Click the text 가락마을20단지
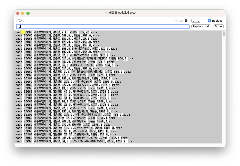Image resolution: width=240 pixels, height=166 pixels. point(81,78)
